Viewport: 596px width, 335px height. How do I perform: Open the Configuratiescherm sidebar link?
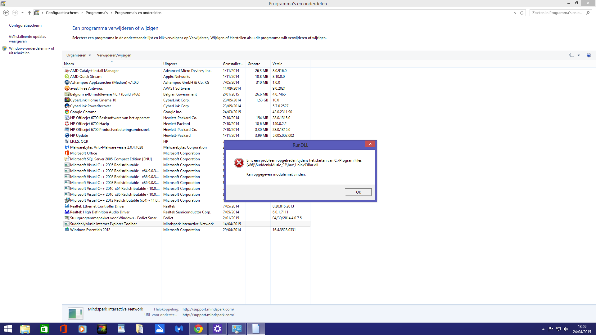25,25
